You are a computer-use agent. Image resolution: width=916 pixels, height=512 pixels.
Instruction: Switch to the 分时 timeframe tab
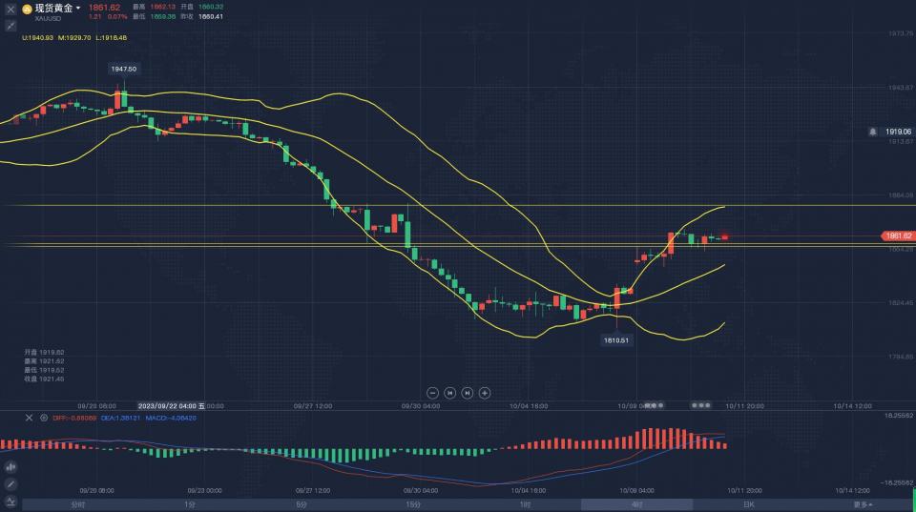point(77,504)
